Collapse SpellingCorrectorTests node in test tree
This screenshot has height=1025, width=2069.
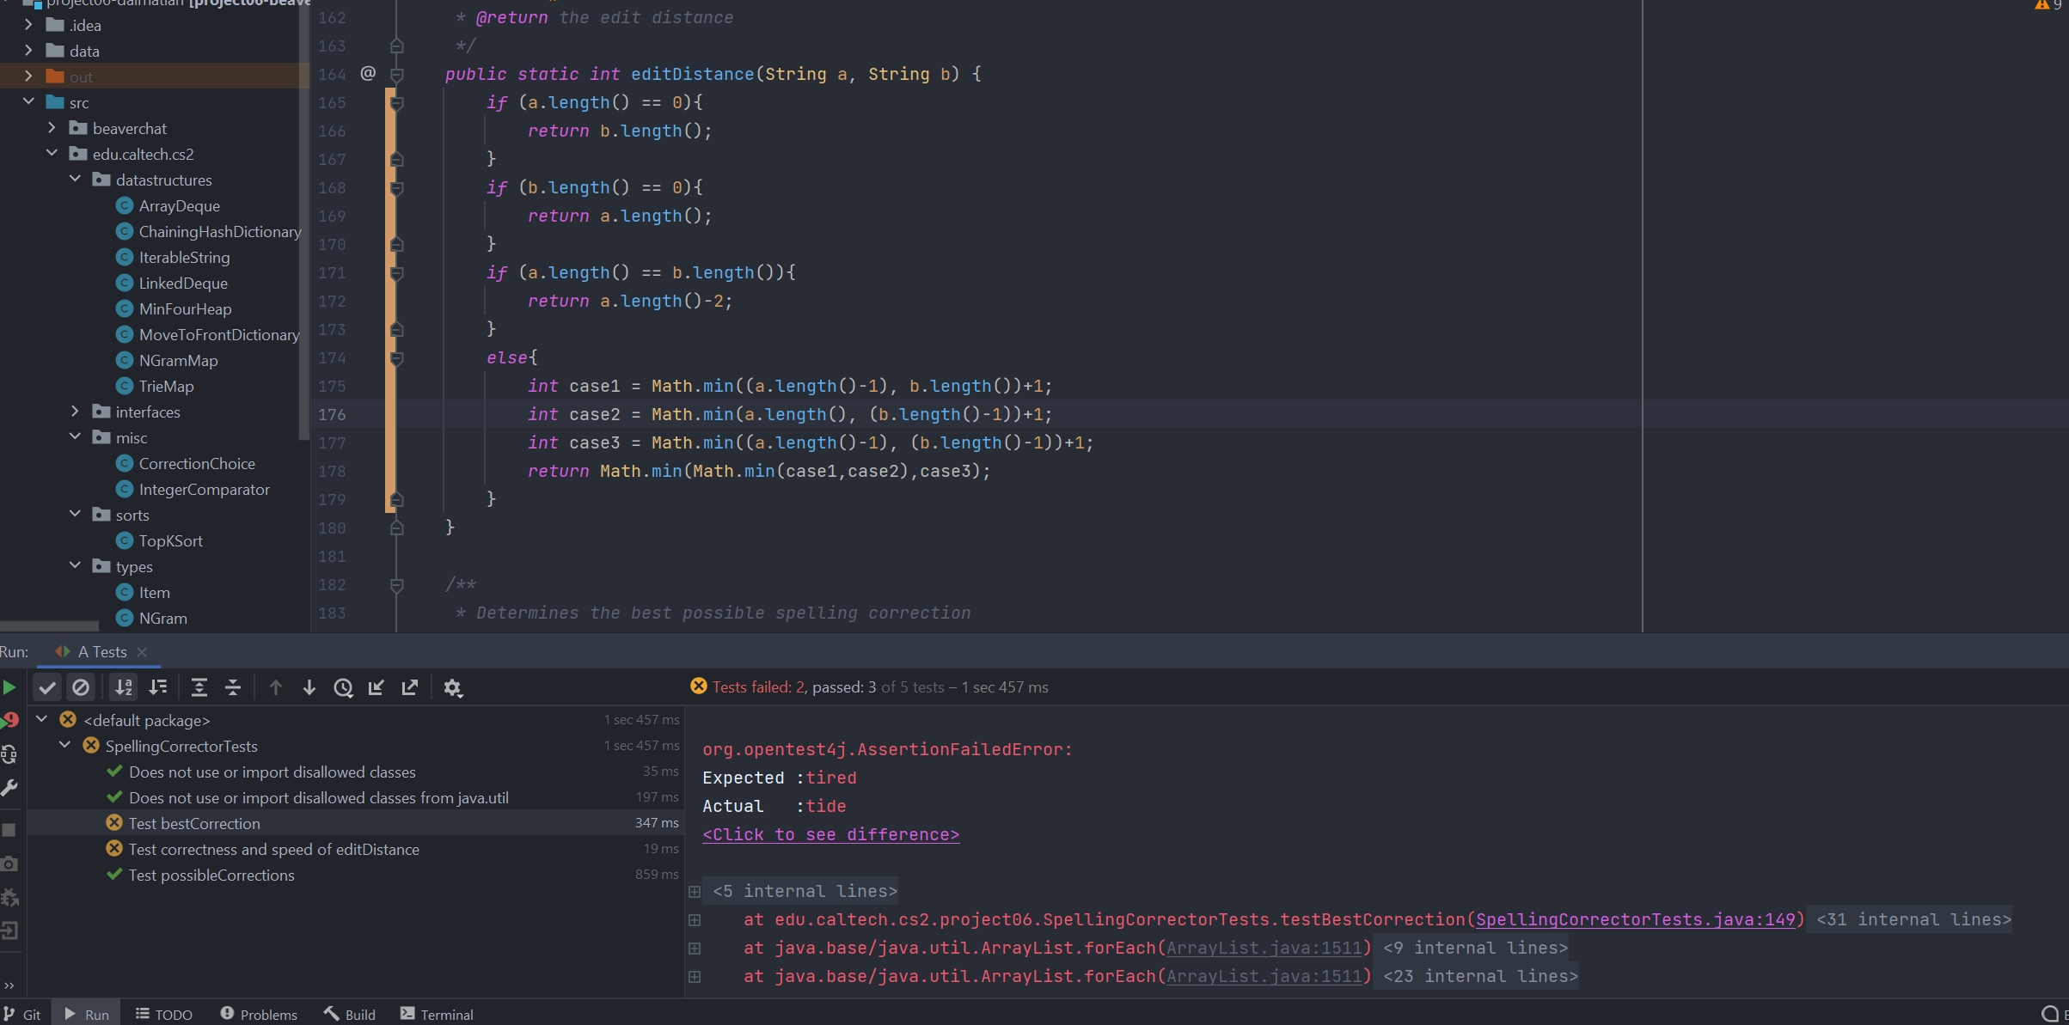(65, 746)
